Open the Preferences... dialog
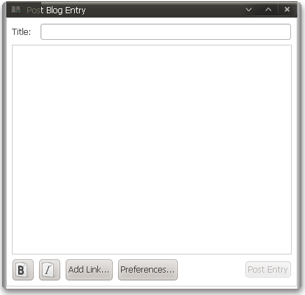Screen dimensions: 305x295 pyautogui.click(x=148, y=270)
